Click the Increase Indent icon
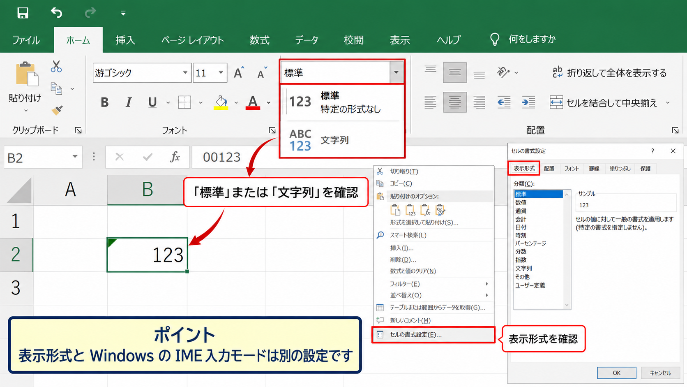This screenshot has width=687, height=387. [x=528, y=102]
